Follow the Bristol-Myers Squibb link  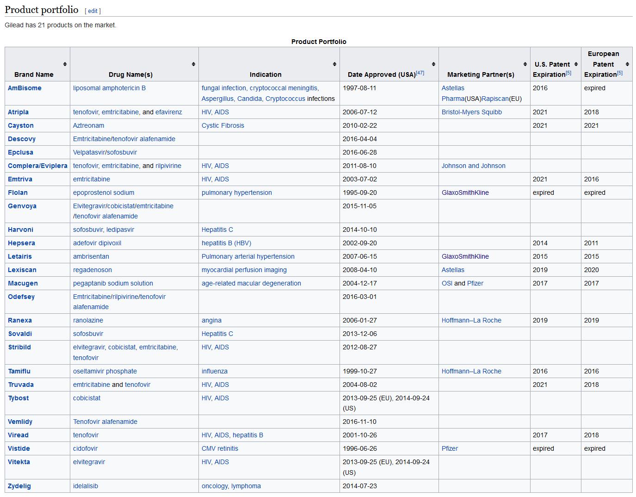[x=471, y=112]
